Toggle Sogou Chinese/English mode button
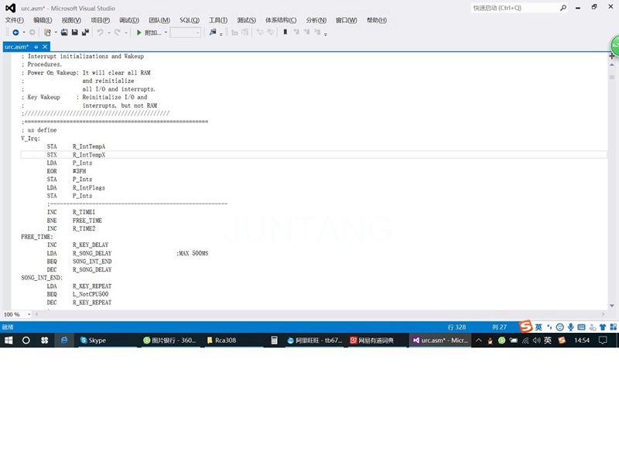This screenshot has width=619, height=459. click(x=539, y=327)
